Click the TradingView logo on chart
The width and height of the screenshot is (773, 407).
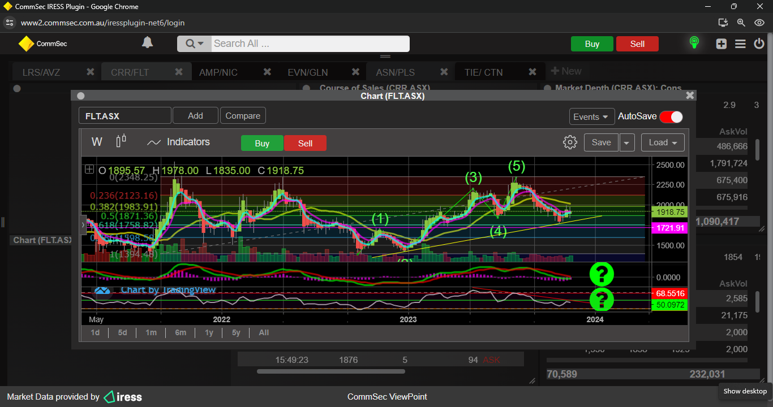point(103,290)
